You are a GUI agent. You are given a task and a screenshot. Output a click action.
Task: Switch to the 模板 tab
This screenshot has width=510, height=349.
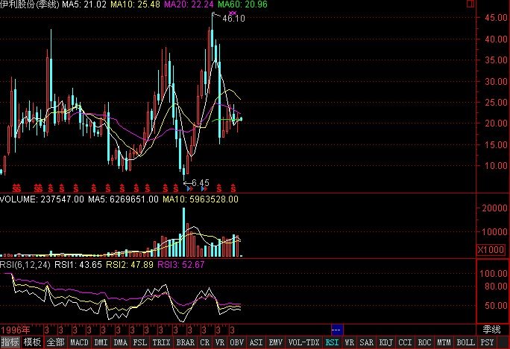33,343
